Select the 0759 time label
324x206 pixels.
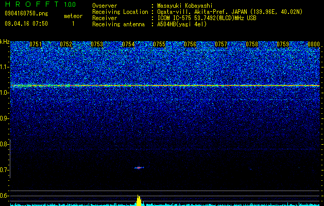283,44
